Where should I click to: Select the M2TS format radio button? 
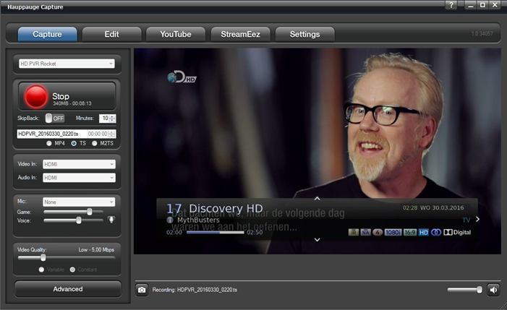click(95, 143)
